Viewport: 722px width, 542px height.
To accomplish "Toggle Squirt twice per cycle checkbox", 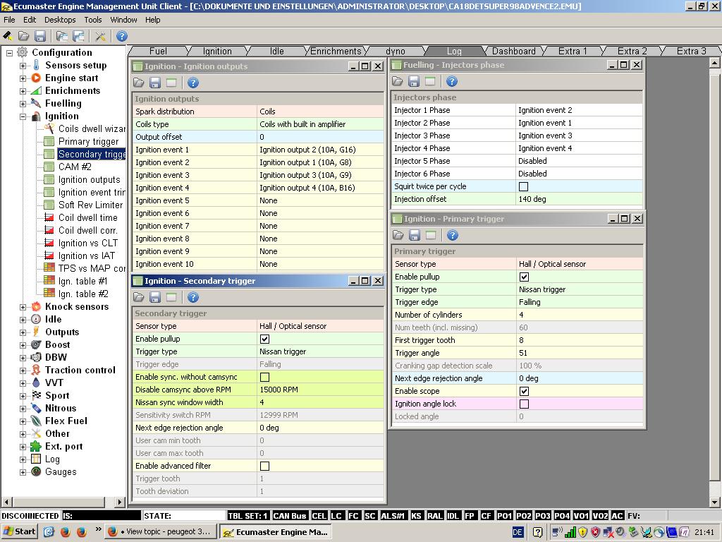I will [523, 186].
